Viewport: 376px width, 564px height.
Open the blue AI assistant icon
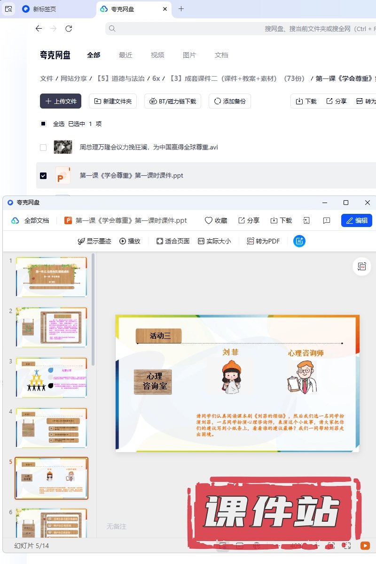299,241
